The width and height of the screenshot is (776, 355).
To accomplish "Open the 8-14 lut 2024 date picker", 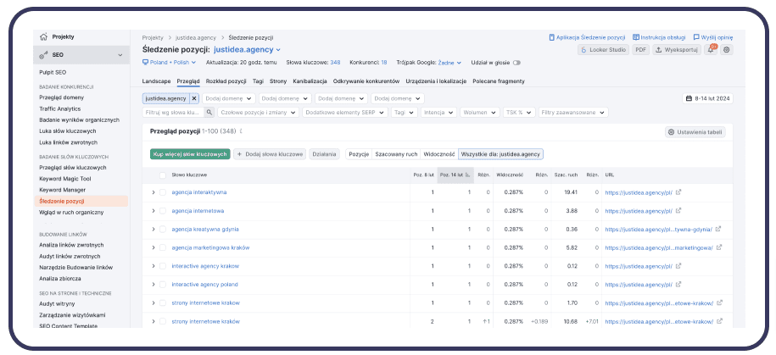I will pyautogui.click(x=707, y=98).
